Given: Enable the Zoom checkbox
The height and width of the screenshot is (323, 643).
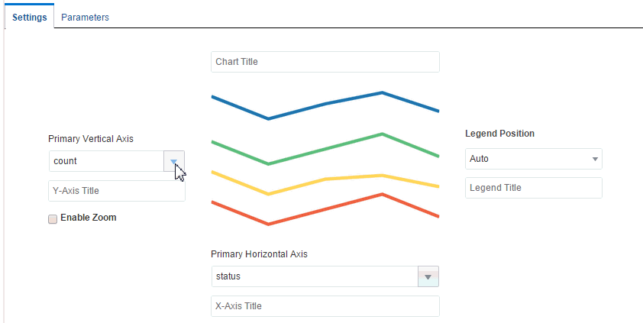Looking at the screenshot, I should click(53, 218).
